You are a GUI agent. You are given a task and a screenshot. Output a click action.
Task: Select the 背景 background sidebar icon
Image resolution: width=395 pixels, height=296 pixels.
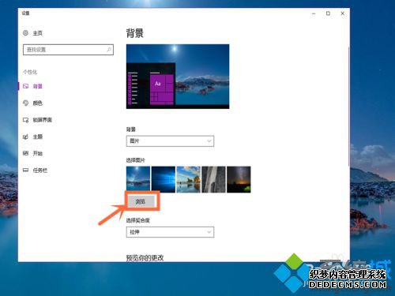(x=25, y=86)
